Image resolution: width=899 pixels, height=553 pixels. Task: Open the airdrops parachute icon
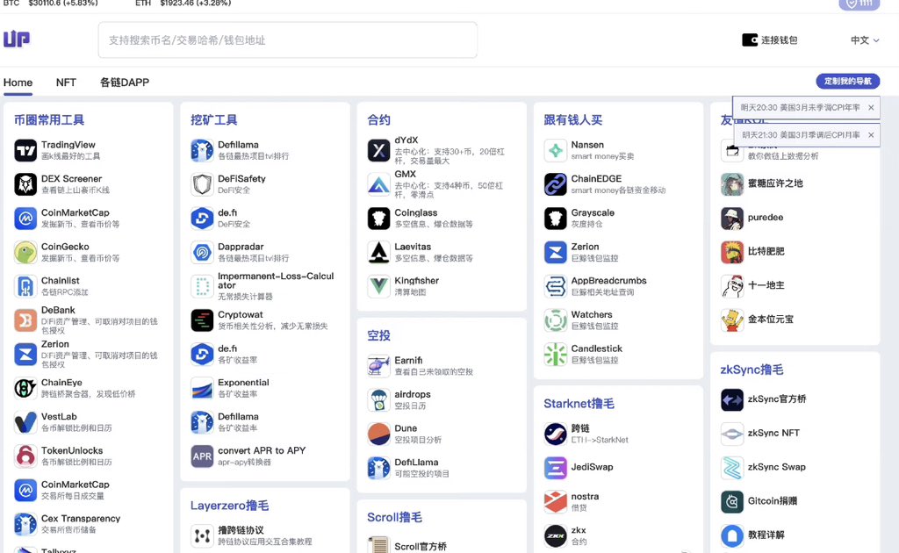click(378, 400)
